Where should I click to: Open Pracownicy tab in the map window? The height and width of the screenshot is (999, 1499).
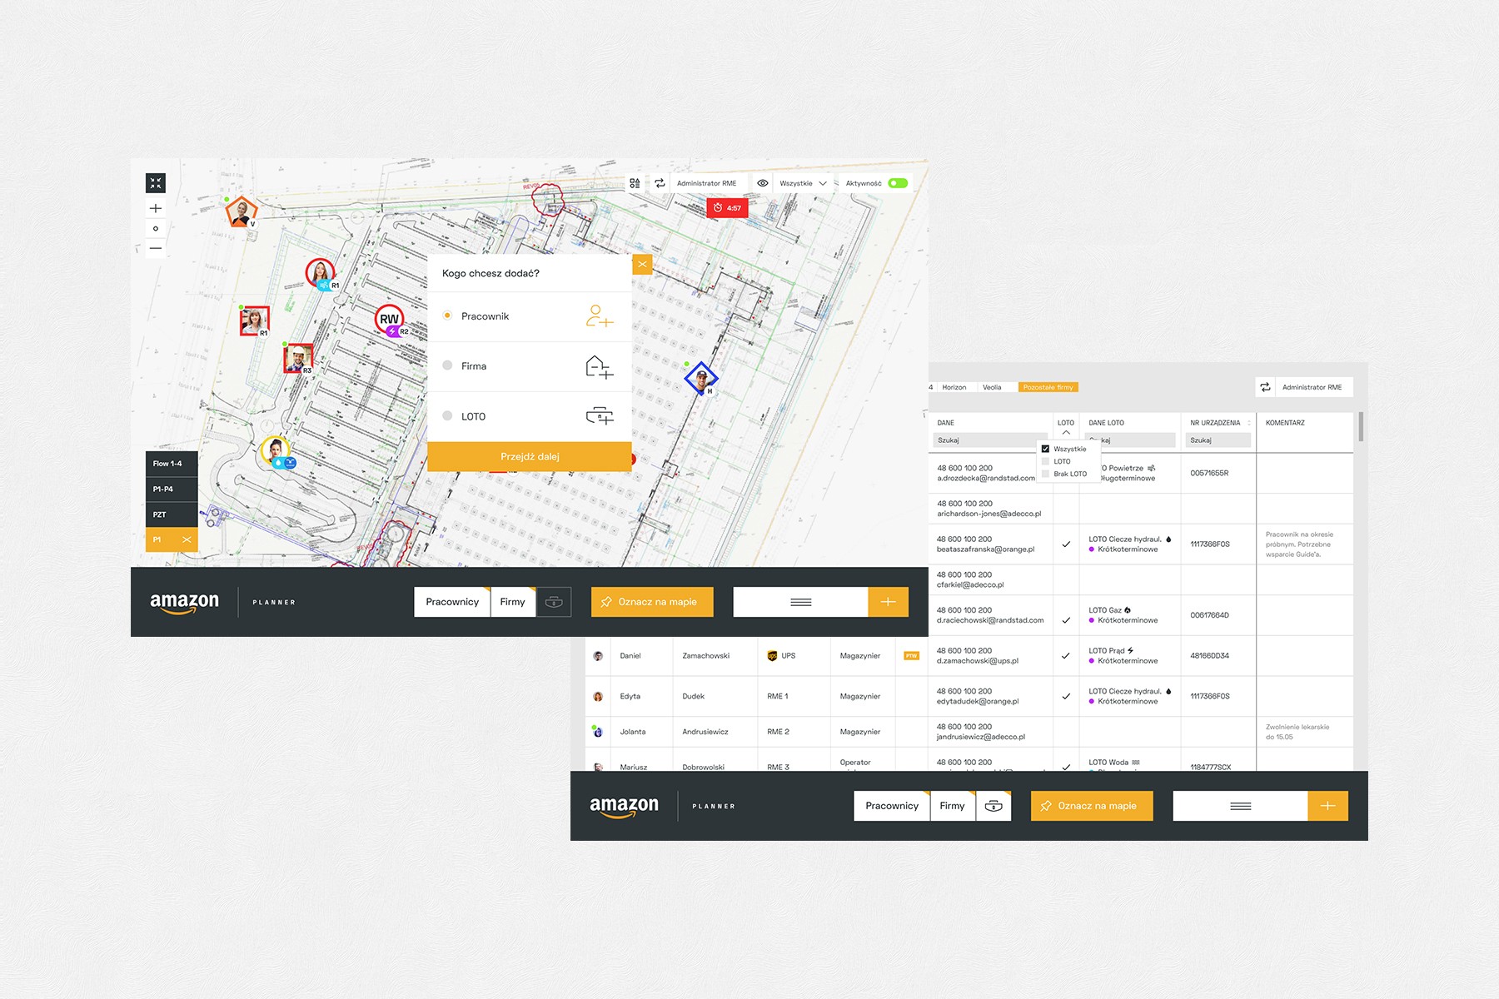452,602
